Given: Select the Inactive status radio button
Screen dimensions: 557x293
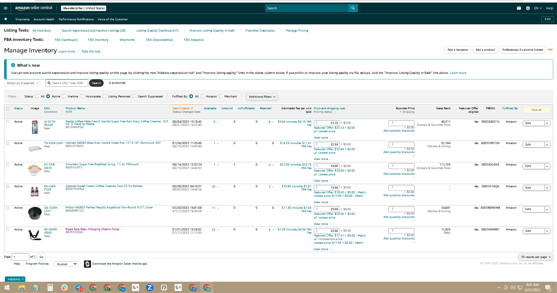Looking at the screenshot, I should (x=64, y=96).
